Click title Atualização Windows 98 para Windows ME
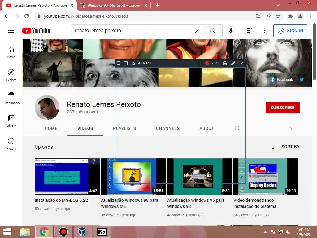 point(129,203)
